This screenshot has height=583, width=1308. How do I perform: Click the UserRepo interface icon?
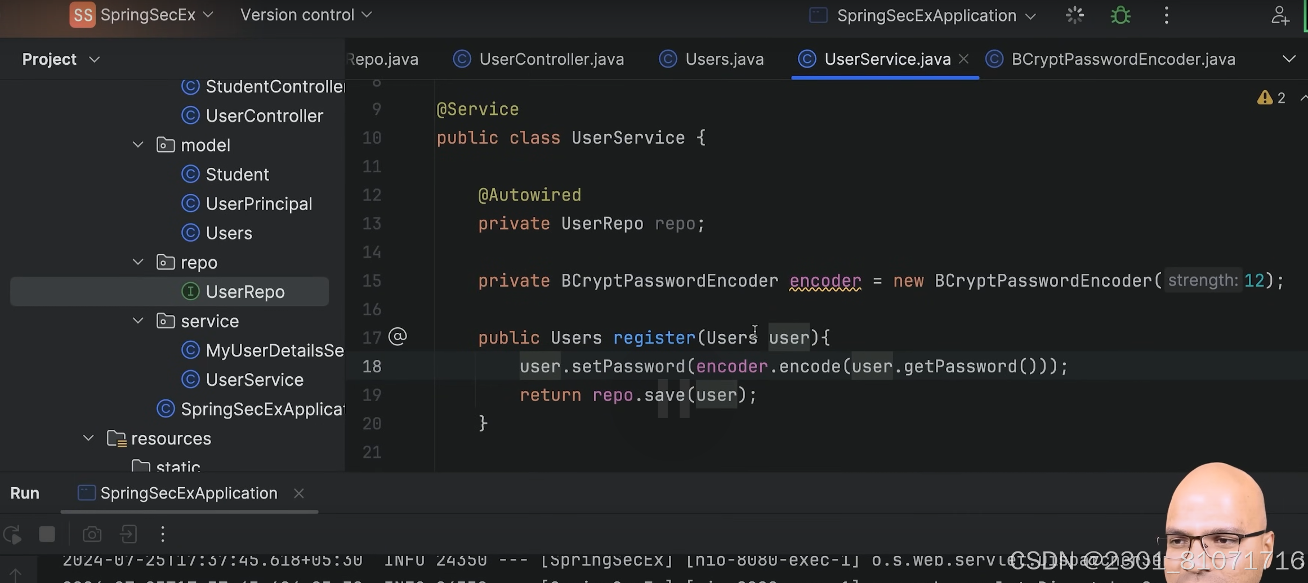(191, 291)
